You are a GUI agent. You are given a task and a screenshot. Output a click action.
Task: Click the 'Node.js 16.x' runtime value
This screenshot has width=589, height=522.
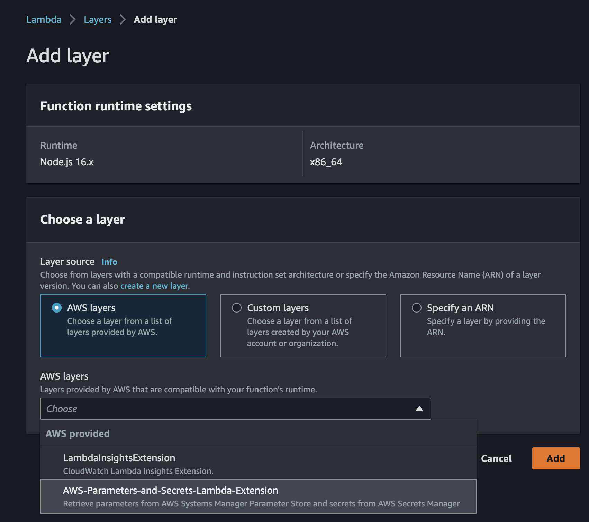coord(67,162)
